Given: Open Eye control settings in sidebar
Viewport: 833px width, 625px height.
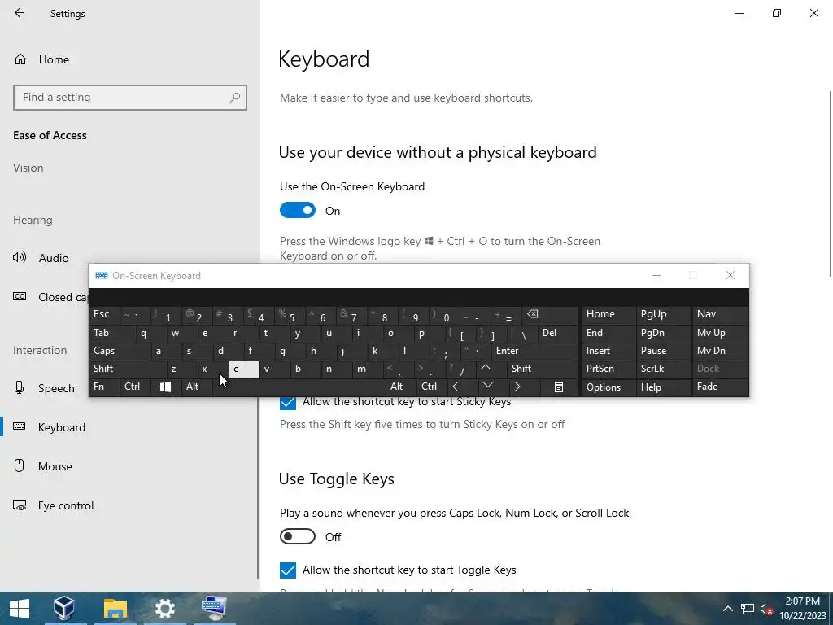Looking at the screenshot, I should pos(53,505).
